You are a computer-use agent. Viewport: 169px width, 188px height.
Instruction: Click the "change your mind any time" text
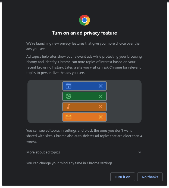coord(69,163)
